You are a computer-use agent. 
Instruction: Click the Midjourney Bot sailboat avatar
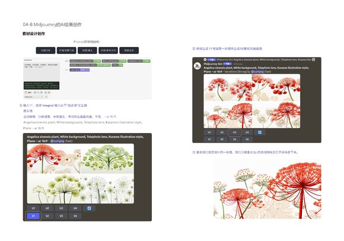(198, 66)
